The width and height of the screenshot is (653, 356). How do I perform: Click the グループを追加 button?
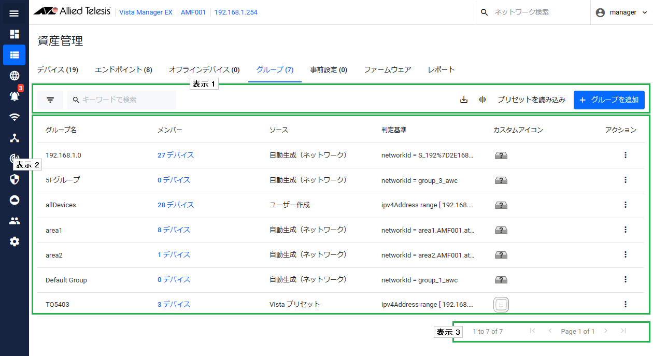[609, 99]
